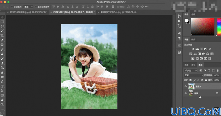This screenshot has height=116, width=221.
Task: Open the three-dots Edit Toolbar button
Action: pos(2,109)
